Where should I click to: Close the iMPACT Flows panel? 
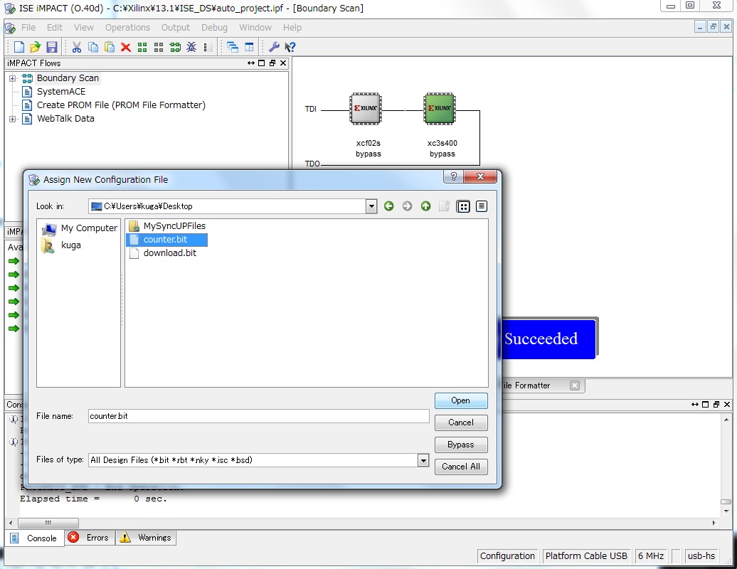tap(283, 63)
